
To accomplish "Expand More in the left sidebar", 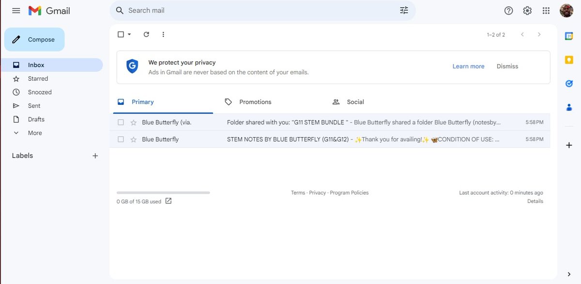I will 35,133.
